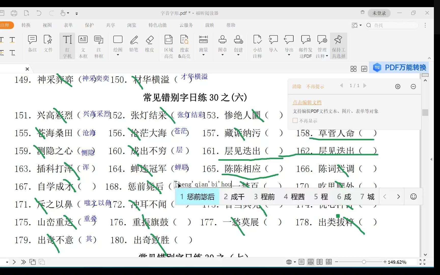This screenshot has width=440, height=275.
Task: Select the 备注 note tool
Action: pos(32,44)
